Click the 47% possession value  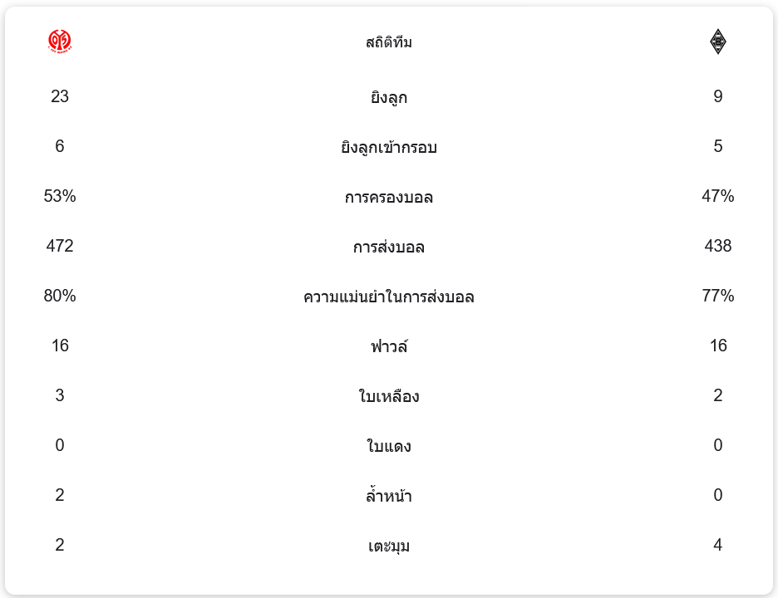pos(718,196)
